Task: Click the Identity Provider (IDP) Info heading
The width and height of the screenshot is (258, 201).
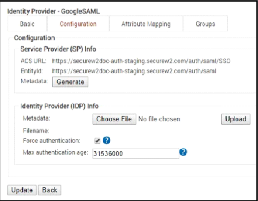Action: (59, 106)
